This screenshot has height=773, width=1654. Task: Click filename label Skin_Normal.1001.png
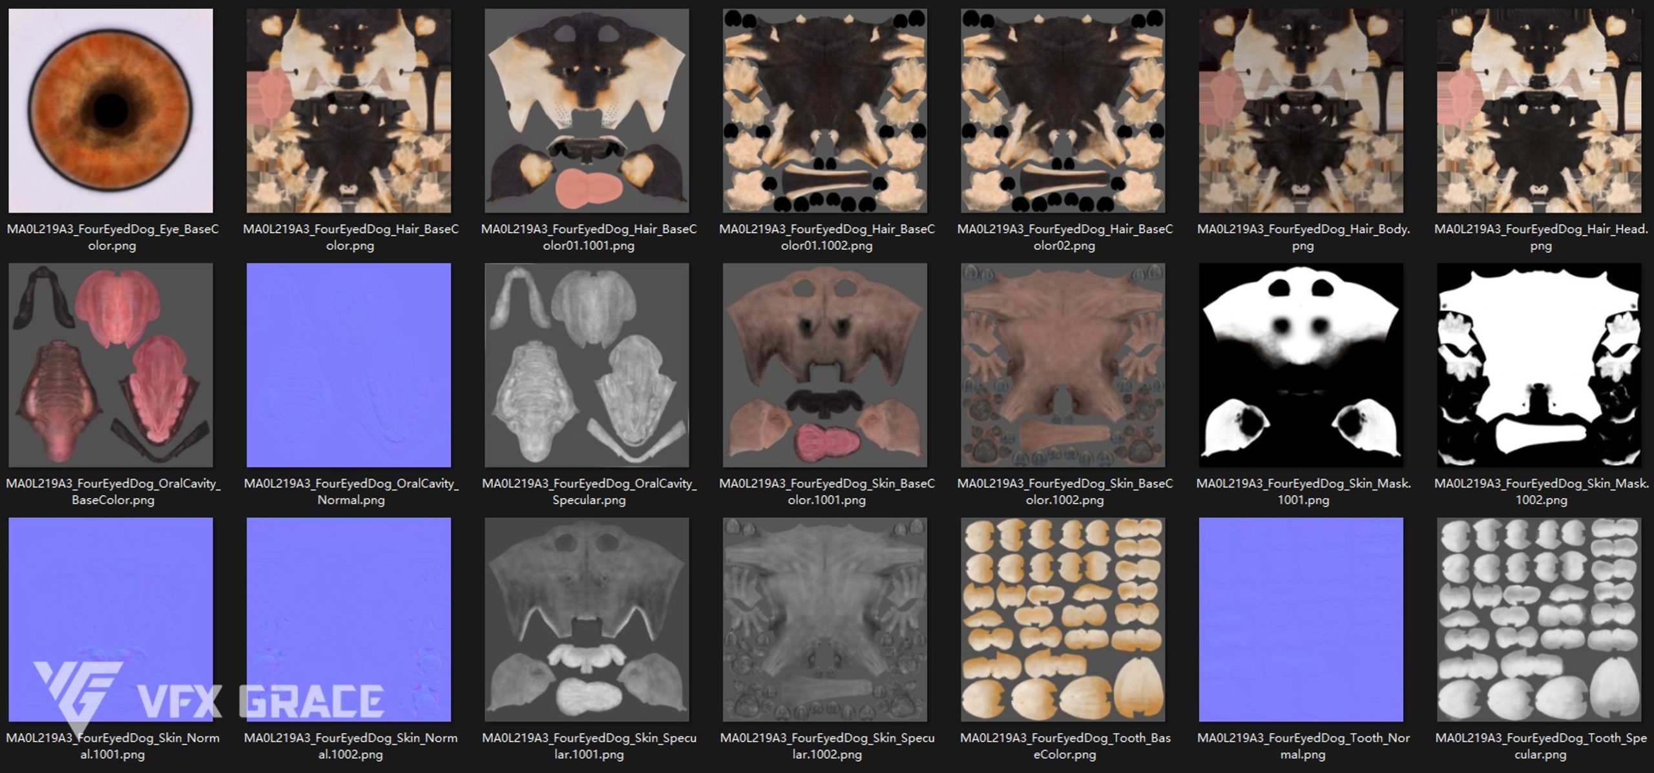[x=112, y=746]
